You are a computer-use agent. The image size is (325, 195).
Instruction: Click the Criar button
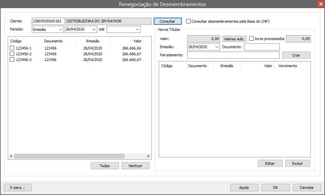296,55
